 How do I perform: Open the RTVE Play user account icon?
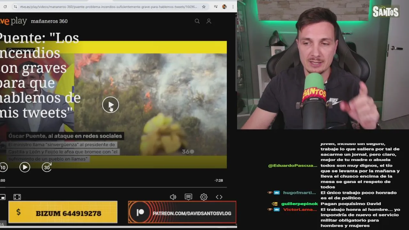[x=209, y=21]
